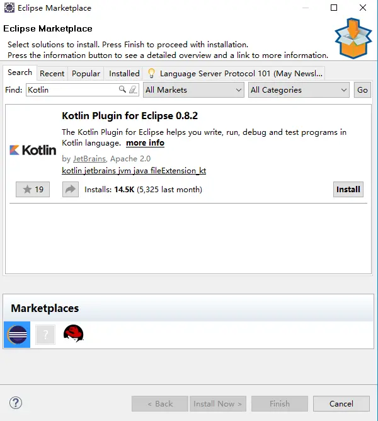
Task: Select the Eclipse marketplace icon
Action: click(17, 335)
